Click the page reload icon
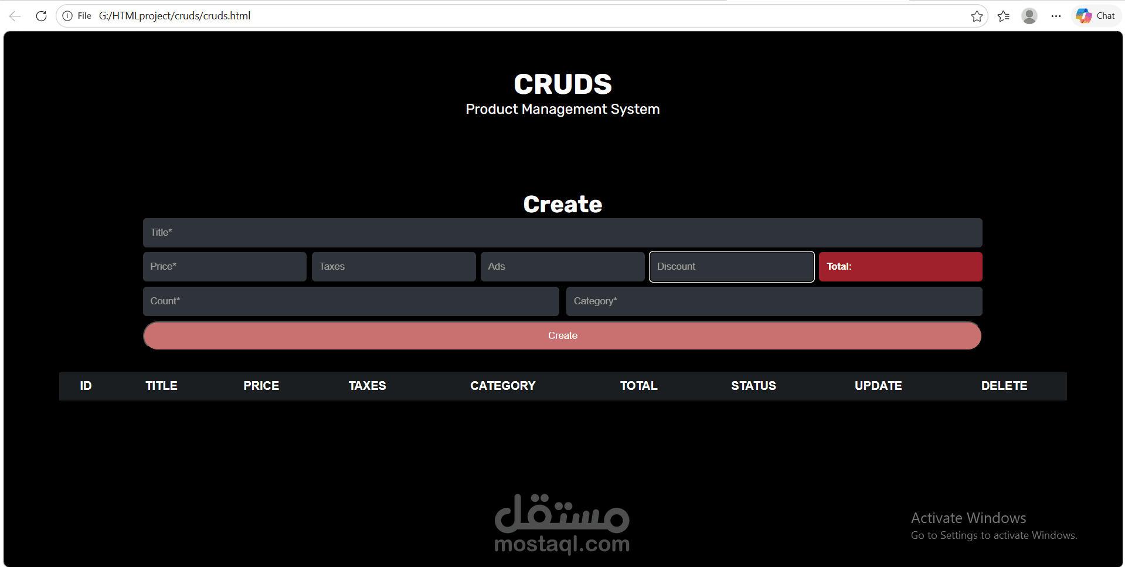 tap(41, 16)
